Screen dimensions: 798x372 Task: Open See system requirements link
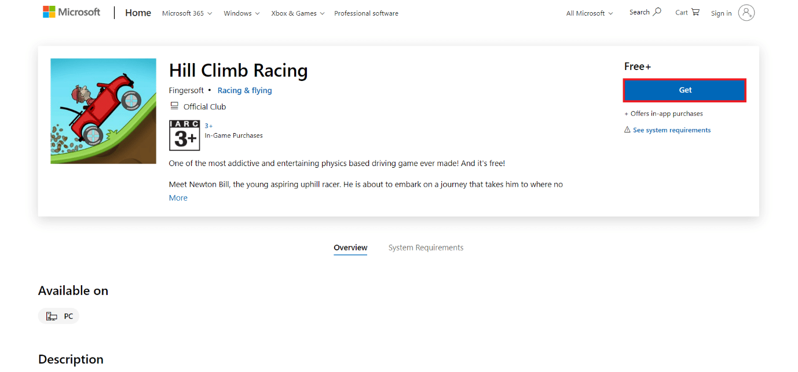point(672,130)
